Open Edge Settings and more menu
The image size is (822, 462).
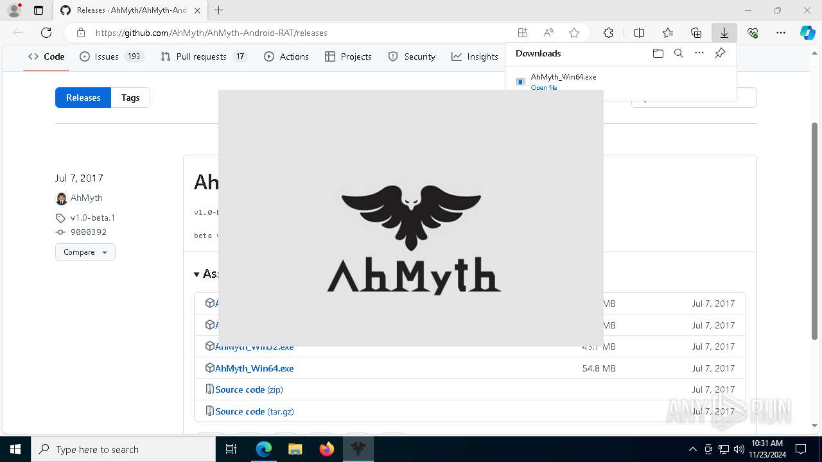pos(781,33)
